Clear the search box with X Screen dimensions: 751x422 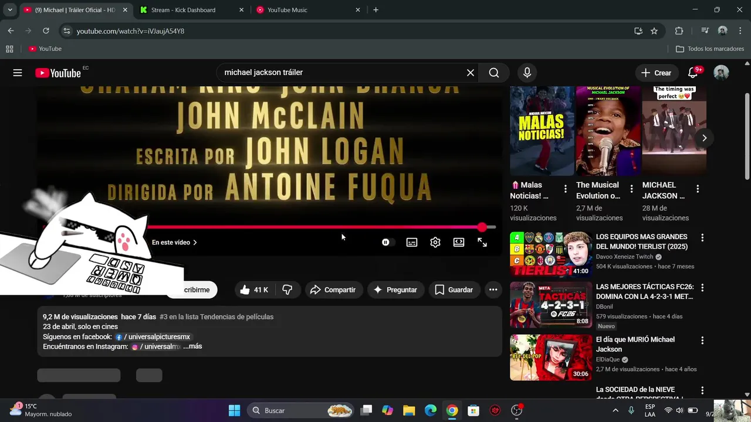pos(470,73)
